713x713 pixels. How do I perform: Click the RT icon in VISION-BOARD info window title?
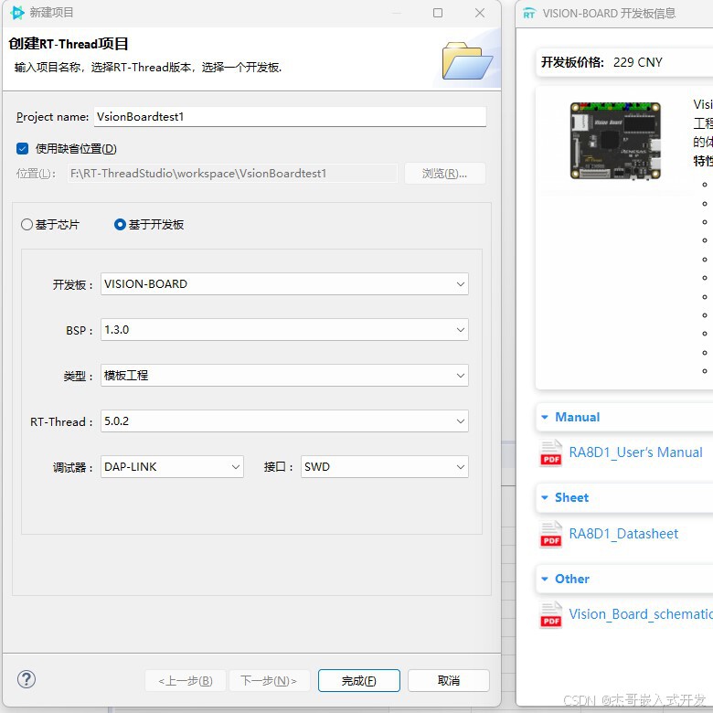pos(529,13)
